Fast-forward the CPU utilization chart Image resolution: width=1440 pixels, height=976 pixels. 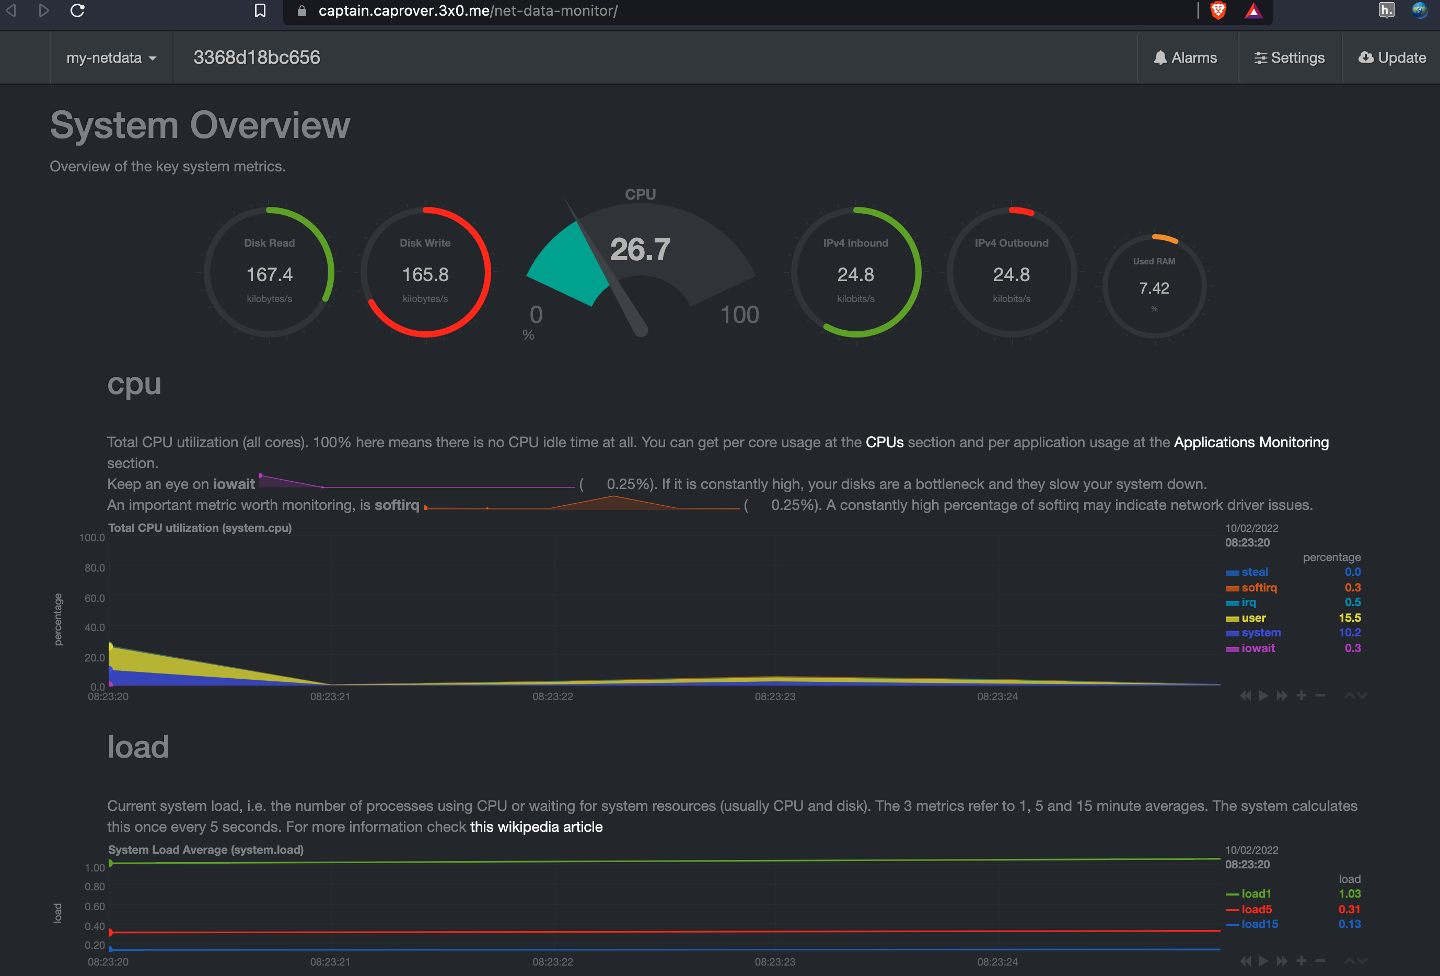point(1282,695)
